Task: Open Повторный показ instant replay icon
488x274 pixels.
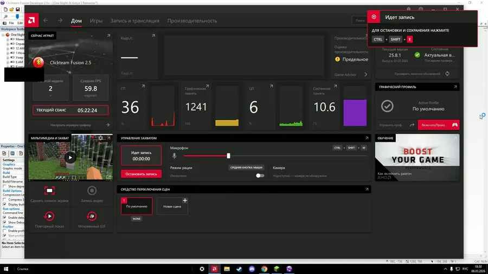Action: pos(49,216)
